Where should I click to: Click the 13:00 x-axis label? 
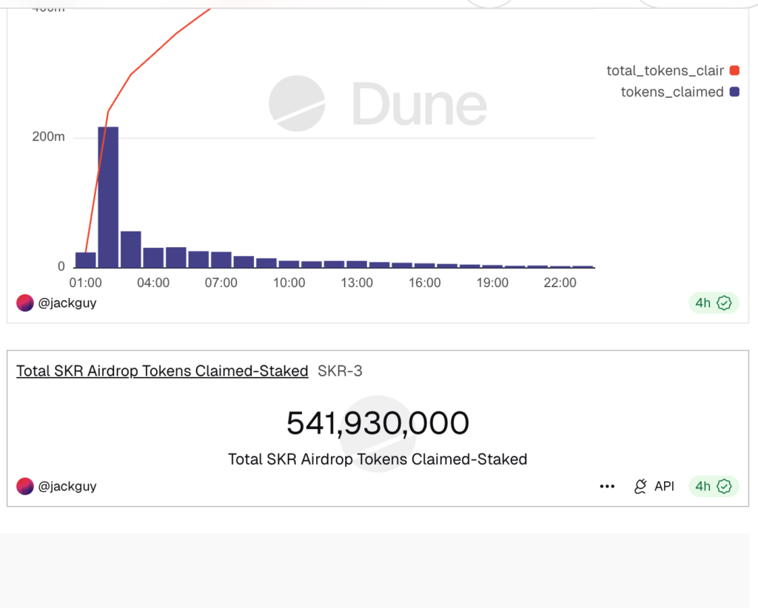[x=357, y=283]
